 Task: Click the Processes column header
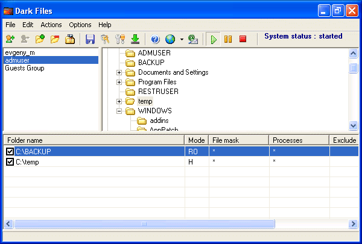(x=299, y=140)
